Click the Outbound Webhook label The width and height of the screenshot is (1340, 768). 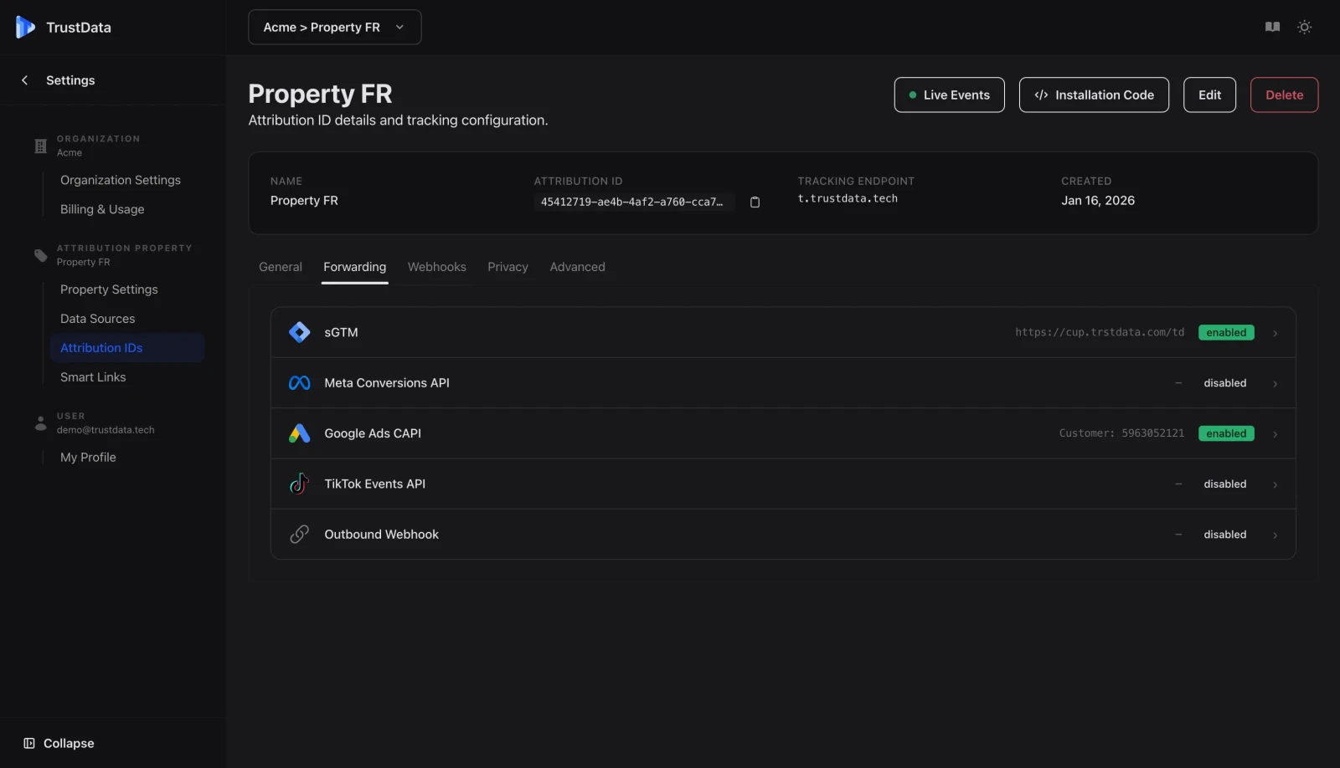[381, 535]
